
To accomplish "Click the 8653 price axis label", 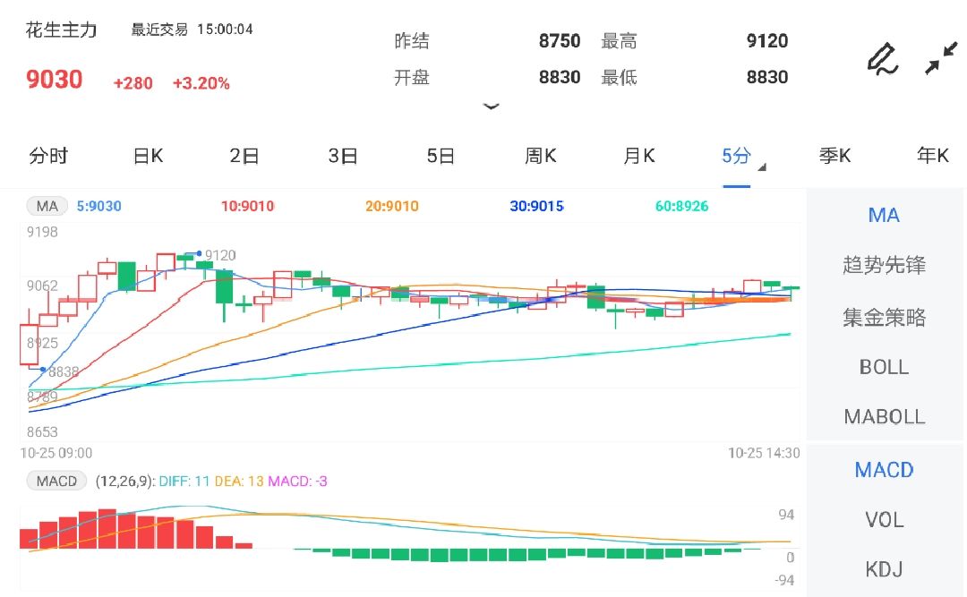I will click(42, 431).
